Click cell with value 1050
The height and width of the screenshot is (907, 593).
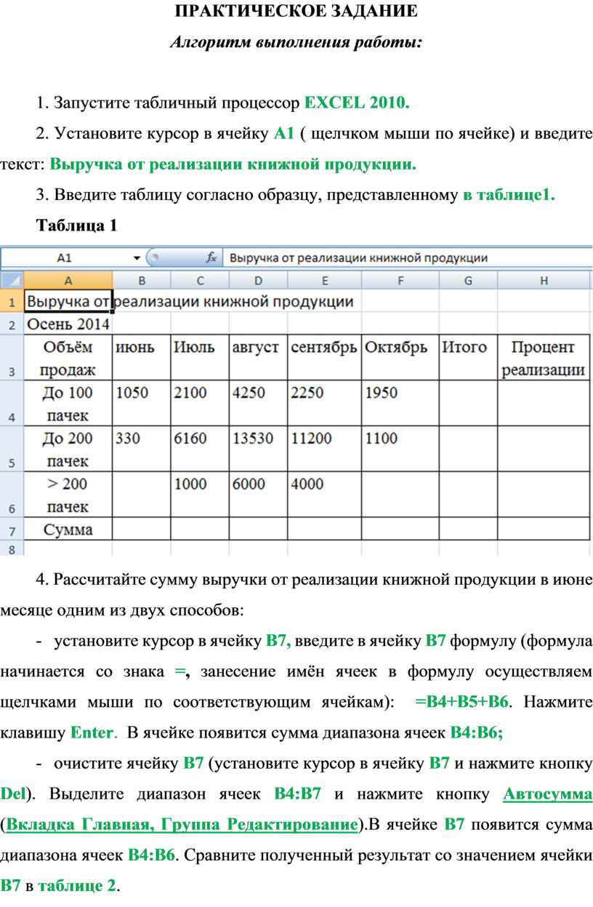point(142,404)
